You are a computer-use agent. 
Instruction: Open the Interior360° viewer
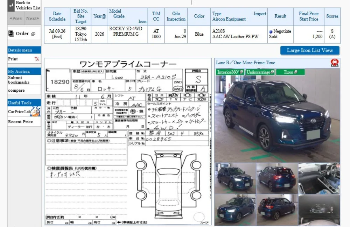[x=230, y=72]
